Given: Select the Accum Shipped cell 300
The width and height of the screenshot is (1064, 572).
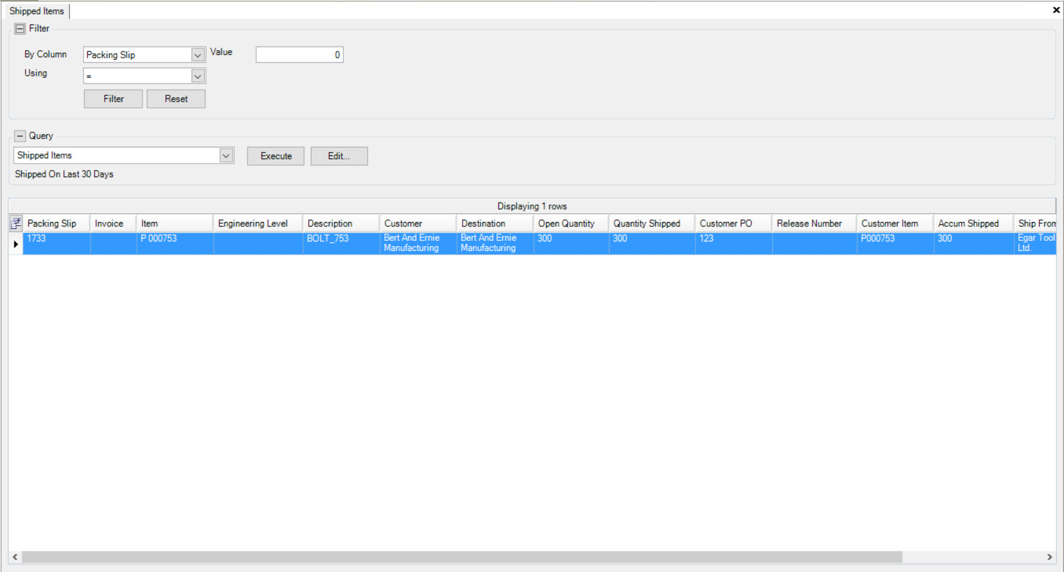Looking at the screenshot, I should pyautogui.click(x=974, y=243).
